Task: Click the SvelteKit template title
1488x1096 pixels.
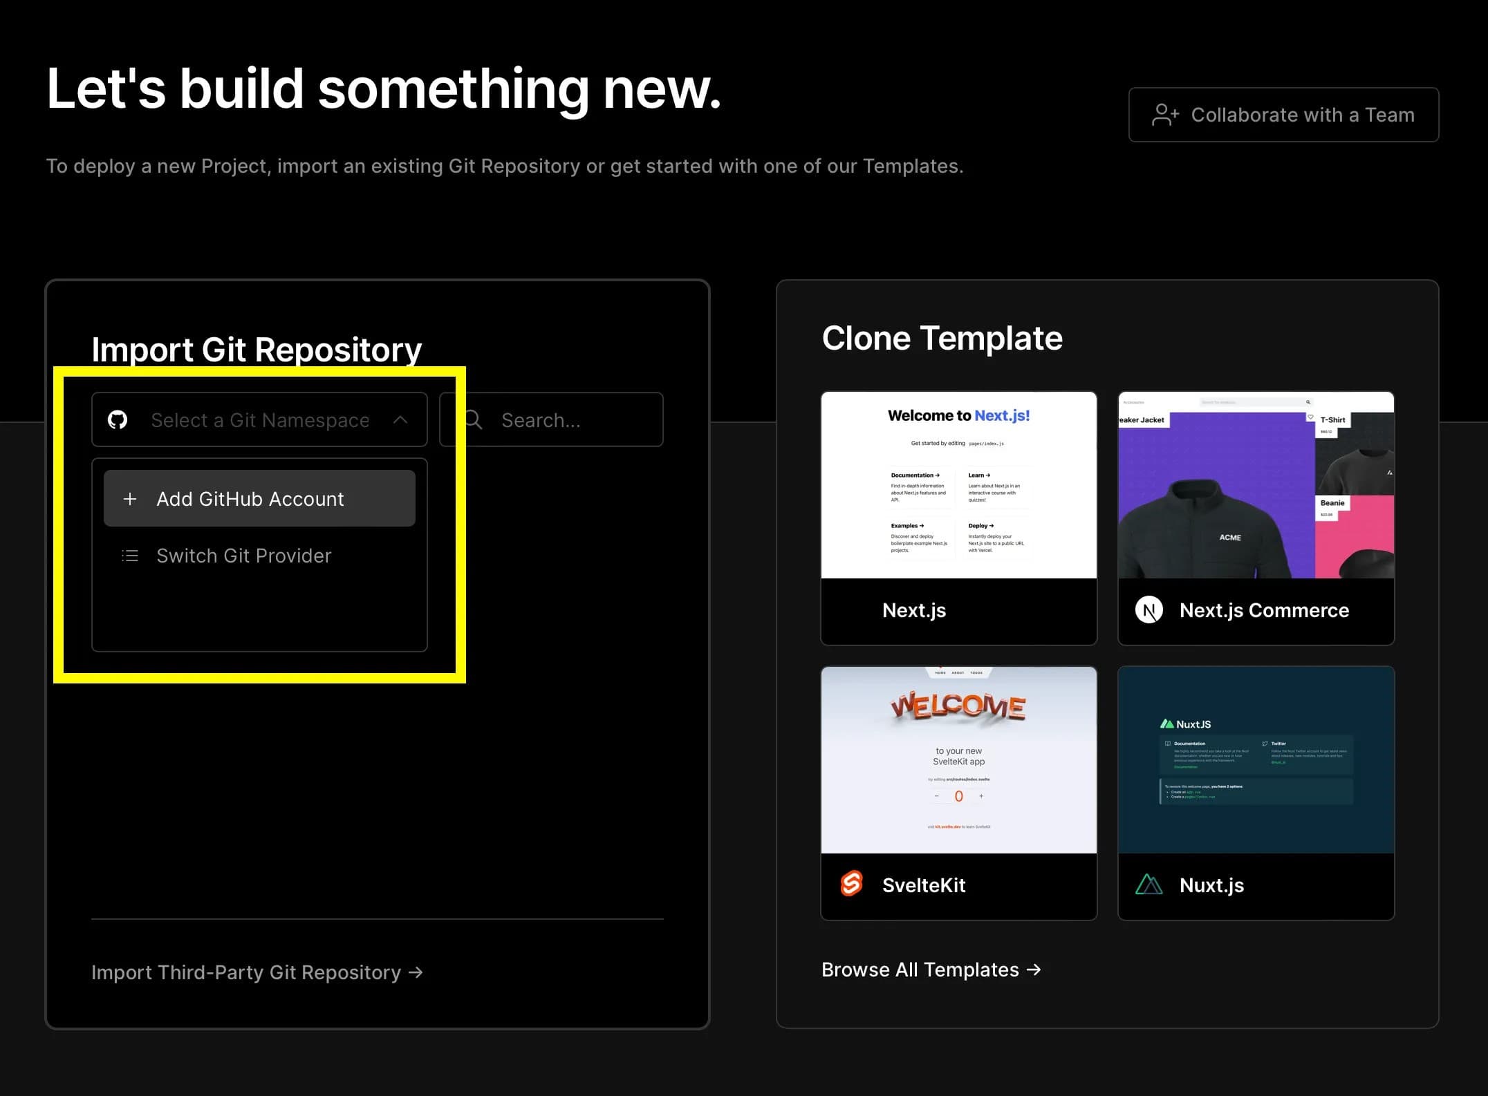Action: [x=924, y=885]
